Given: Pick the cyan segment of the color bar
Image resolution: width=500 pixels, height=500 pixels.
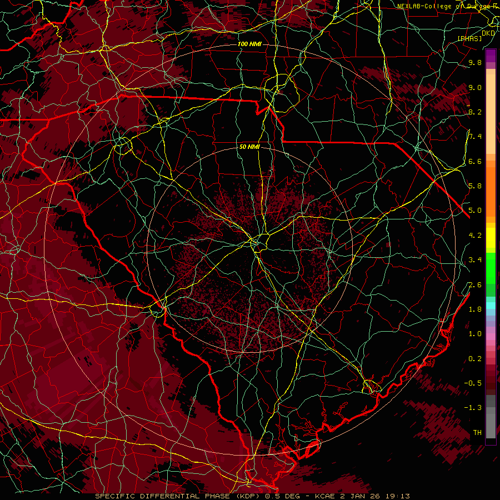Looking at the screenshot, I should 491,306.
